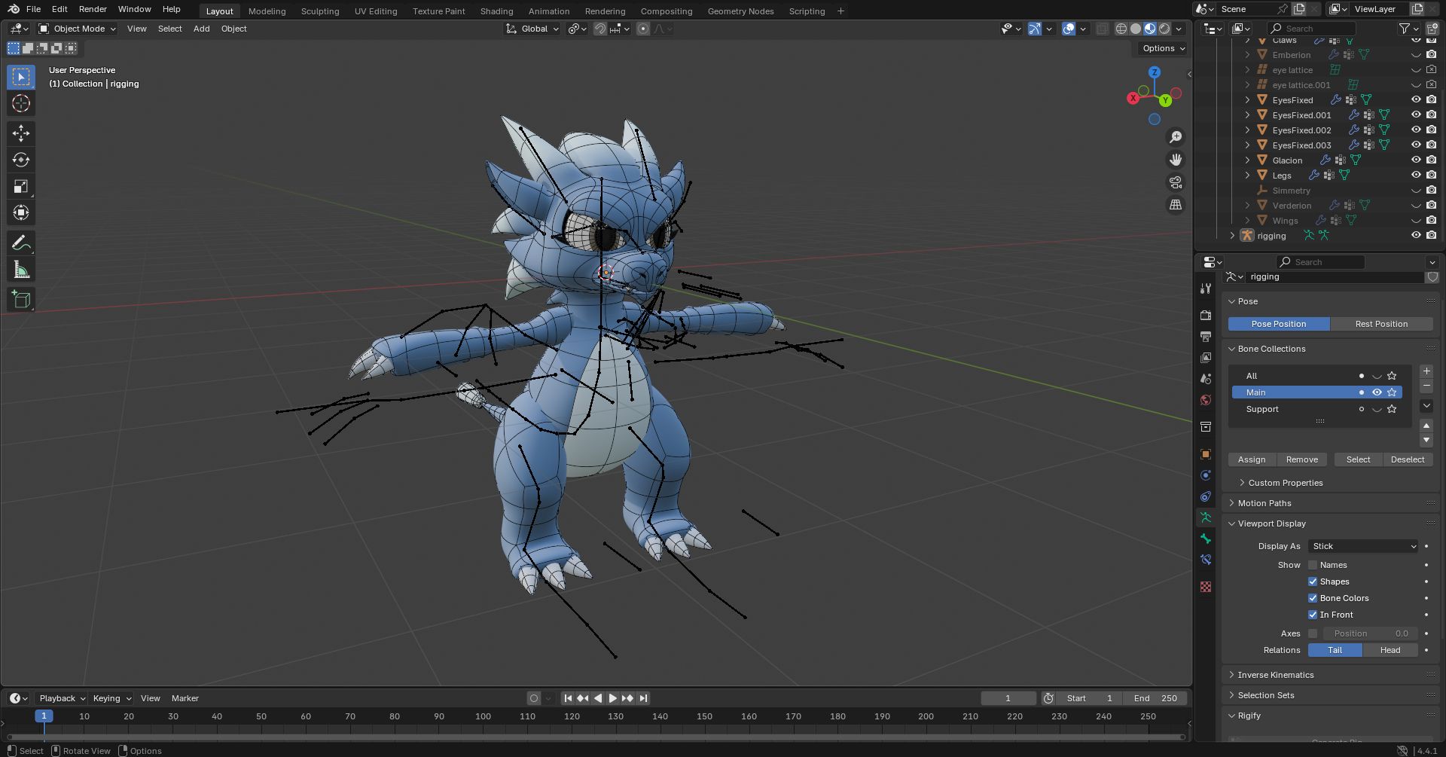Screen dimensions: 1446x757
Task: Activate the Annotate tool
Action: click(21, 243)
